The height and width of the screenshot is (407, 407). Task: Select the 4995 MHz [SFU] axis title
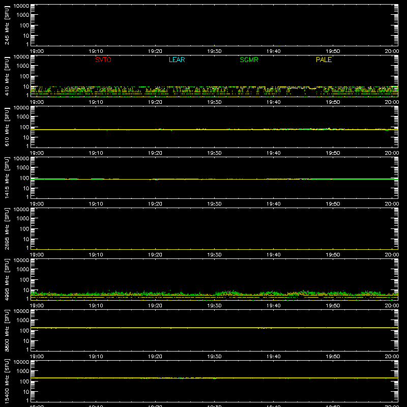coord(7,279)
